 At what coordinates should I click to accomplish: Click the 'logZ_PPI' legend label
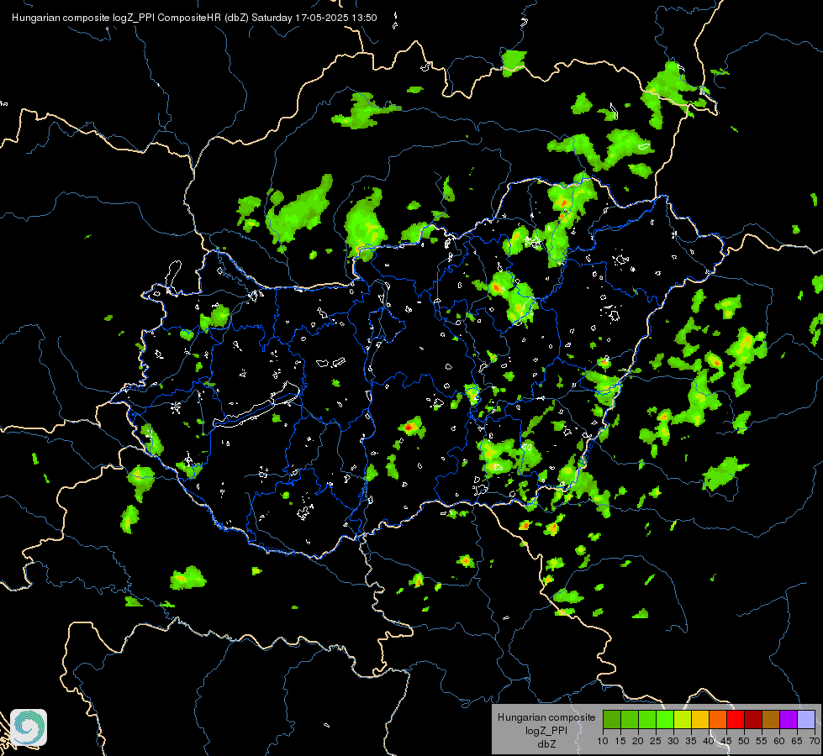click(546, 731)
